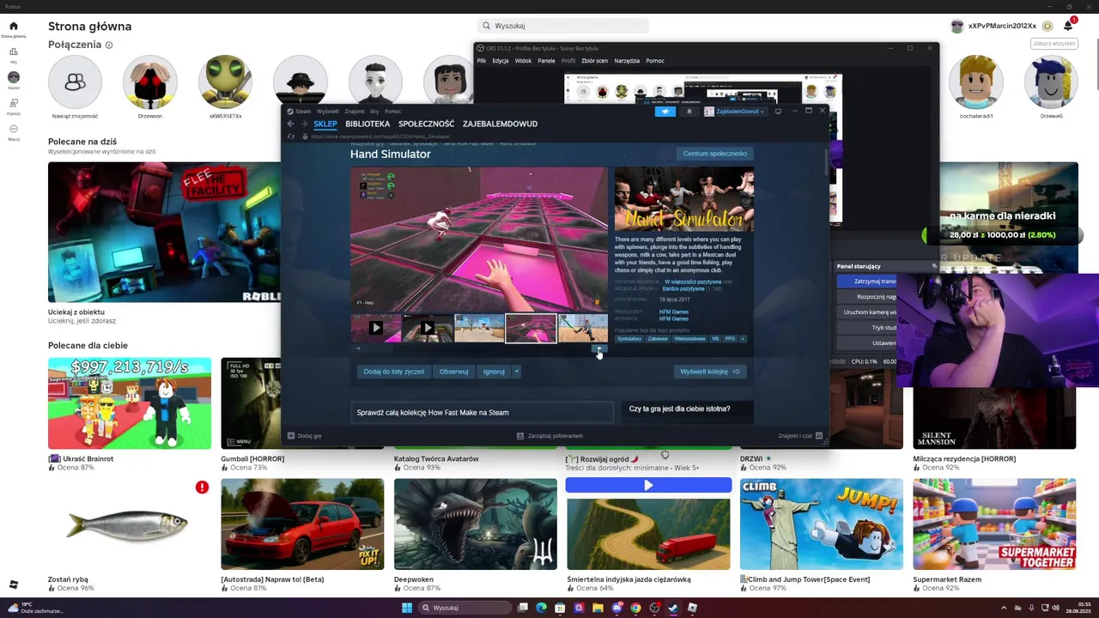Screen dimensions: 1099x618
Task: Open Steam from the taskbar
Action: (x=673, y=608)
